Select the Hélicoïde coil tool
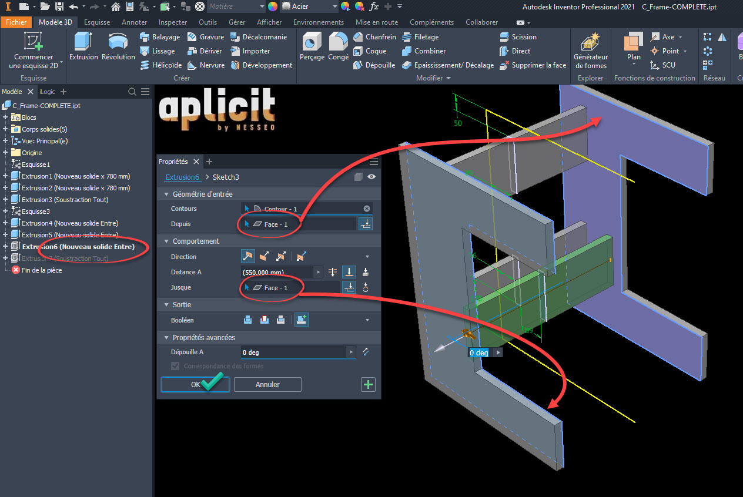Image resolution: width=743 pixels, height=497 pixels. point(160,65)
